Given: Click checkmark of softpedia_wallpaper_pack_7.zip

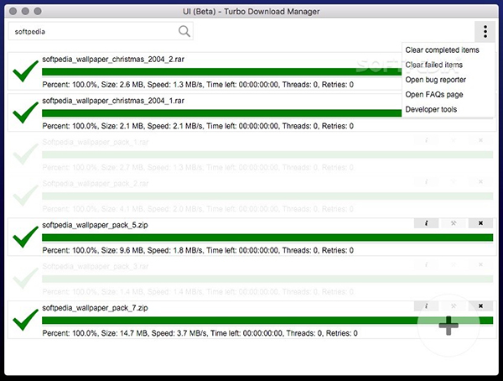Looking at the screenshot, I should click(x=25, y=320).
